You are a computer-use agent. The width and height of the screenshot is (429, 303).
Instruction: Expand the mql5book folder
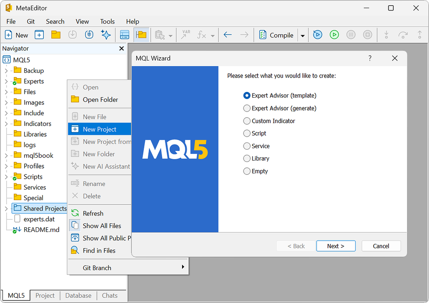click(x=6, y=156)
